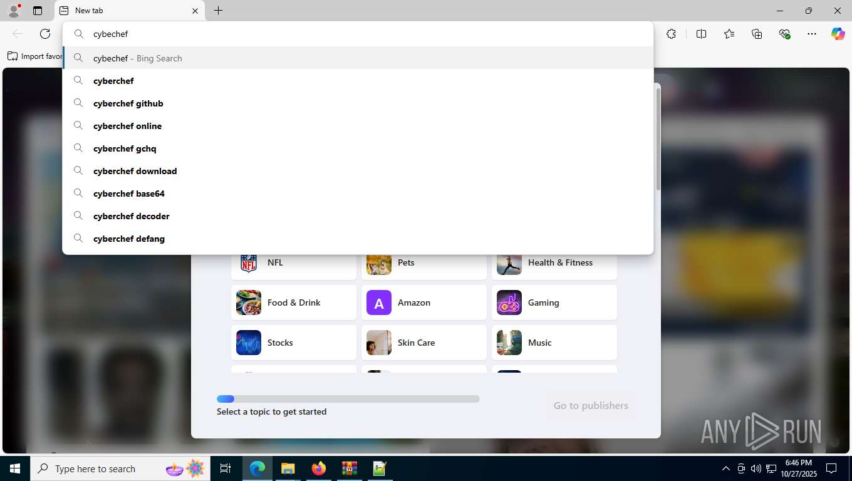Click the address bar with cybechef text
The width and height of the screenshot is (852, 481).
358,34
